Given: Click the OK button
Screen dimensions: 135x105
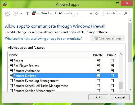Looking at the screenshot, I should pyautogui.click(x=98, y=97).
